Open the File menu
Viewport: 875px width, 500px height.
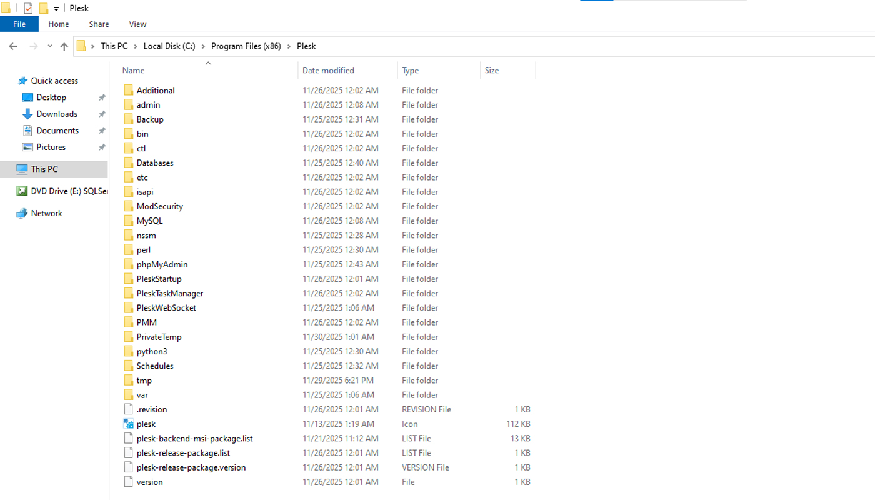pos(19,24)
